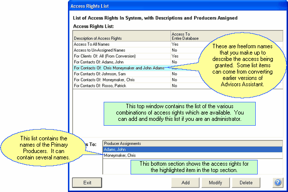The width and height of the screenshot is (288, 192).
Task: Select the highlighted Chris Moneymaker and John Adams row
Action: pos(177,68)
